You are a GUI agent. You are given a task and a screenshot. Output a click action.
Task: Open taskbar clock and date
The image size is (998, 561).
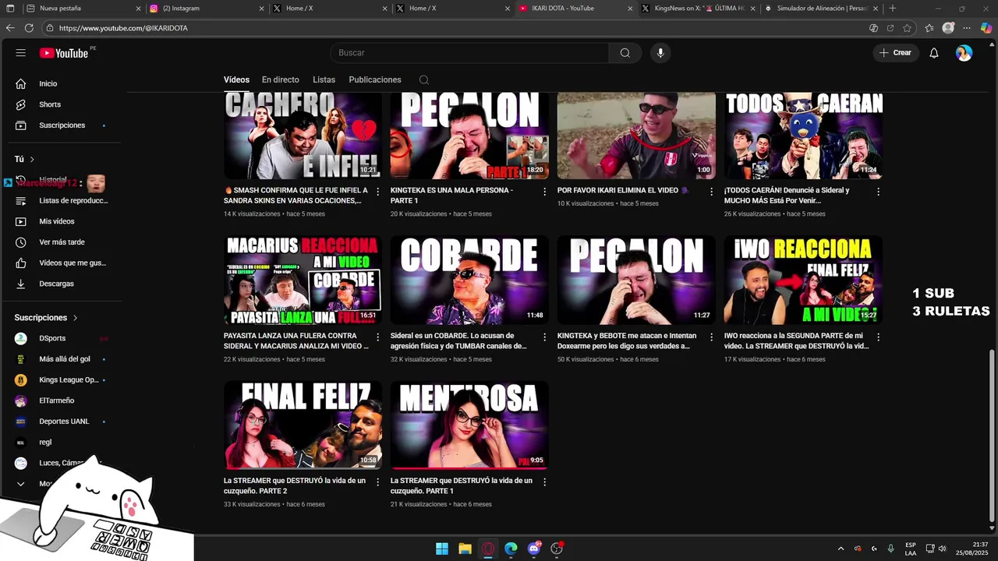coord(971,549)
